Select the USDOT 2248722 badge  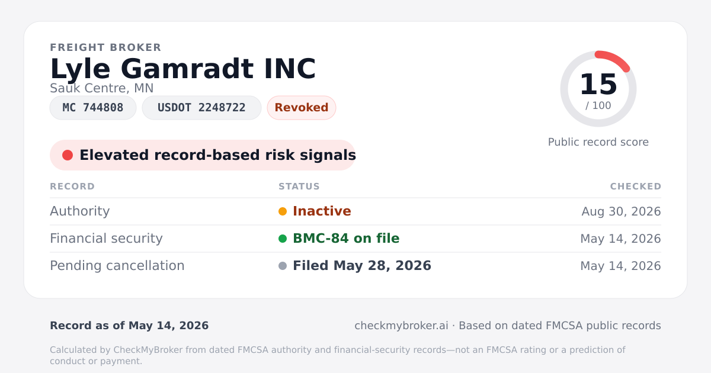(201, 108)
